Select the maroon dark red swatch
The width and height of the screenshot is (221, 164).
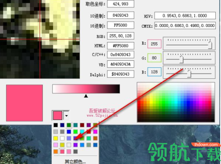coord(82,125)
